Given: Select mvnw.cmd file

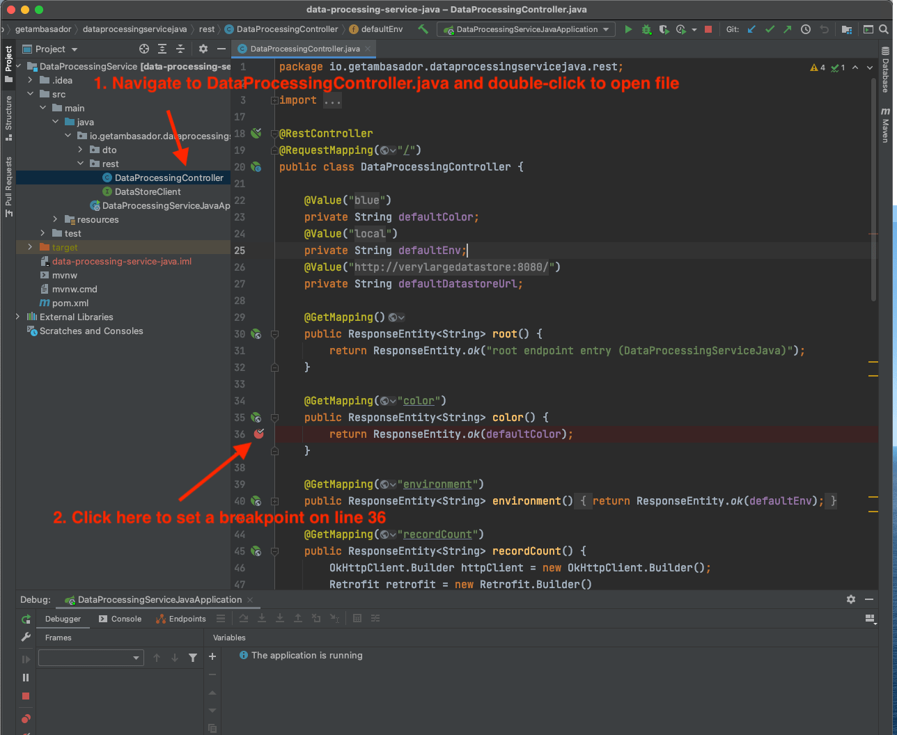Looking at the screenshot, I should click(x=75, y=289).
